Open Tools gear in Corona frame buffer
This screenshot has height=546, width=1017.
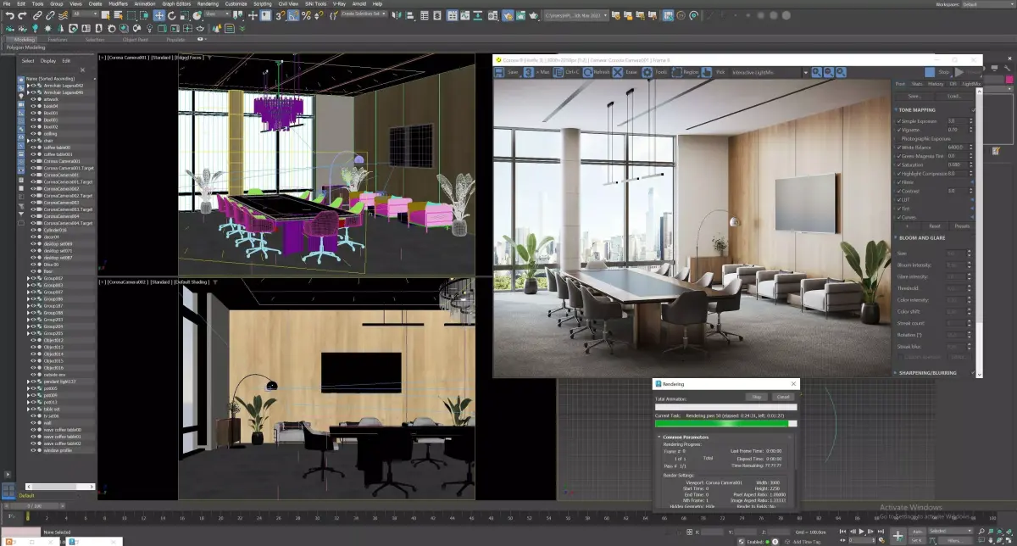647,72
